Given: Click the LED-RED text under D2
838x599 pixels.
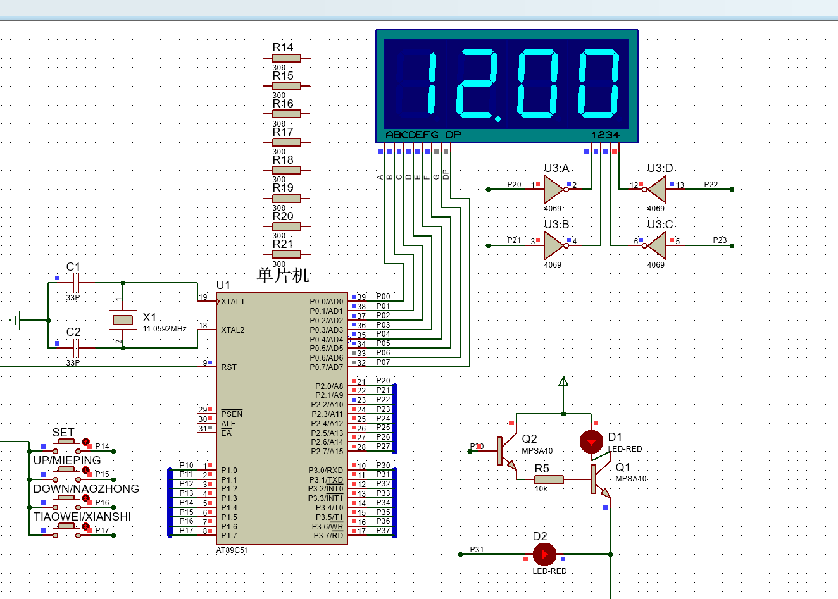Looking at the screenshot, I should [x=549, y=571].
